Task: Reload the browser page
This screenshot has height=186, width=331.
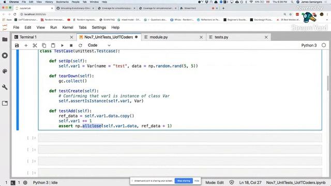Action: [x=15, y=14]
